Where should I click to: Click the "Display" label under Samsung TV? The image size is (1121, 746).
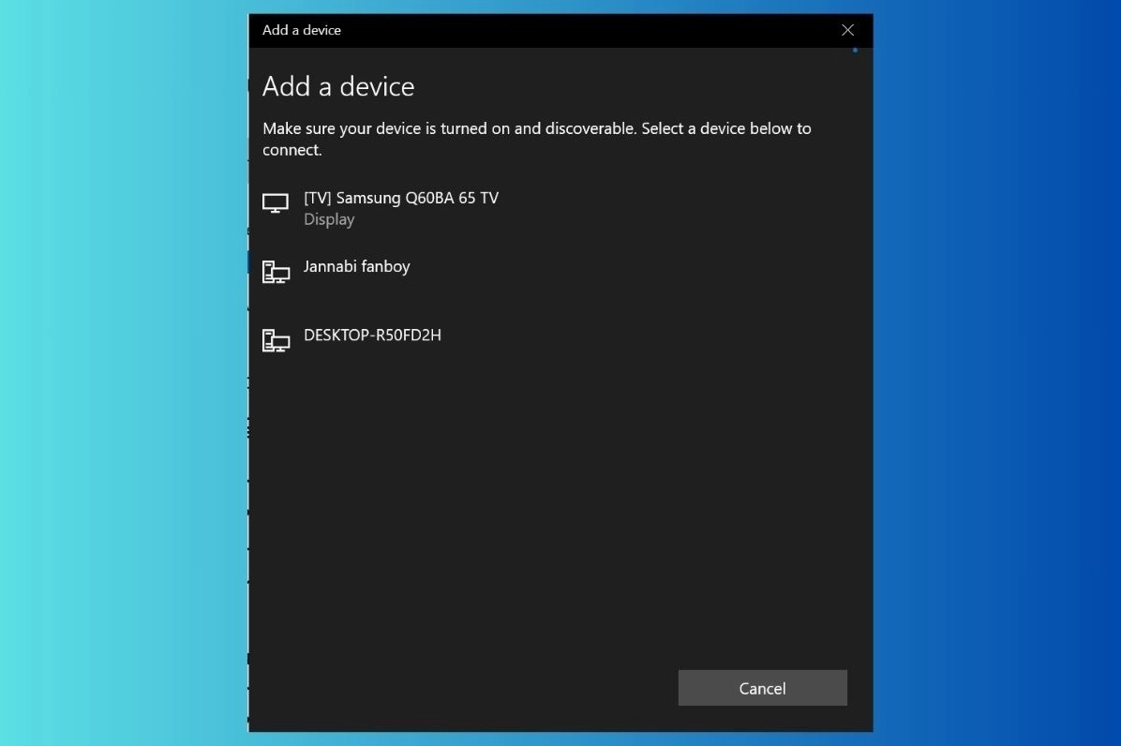point(329,219)
